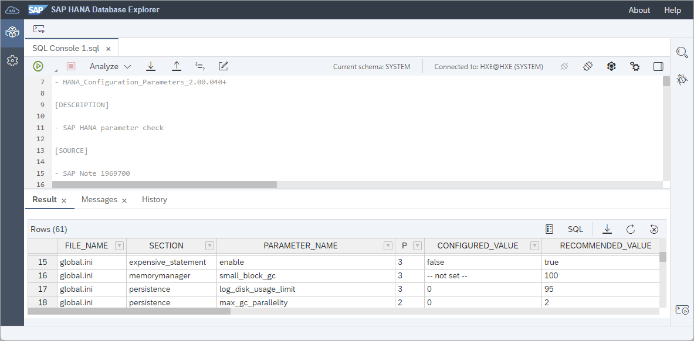
Task: Open the background activities icon at bottom right
Action: (682, 310)
